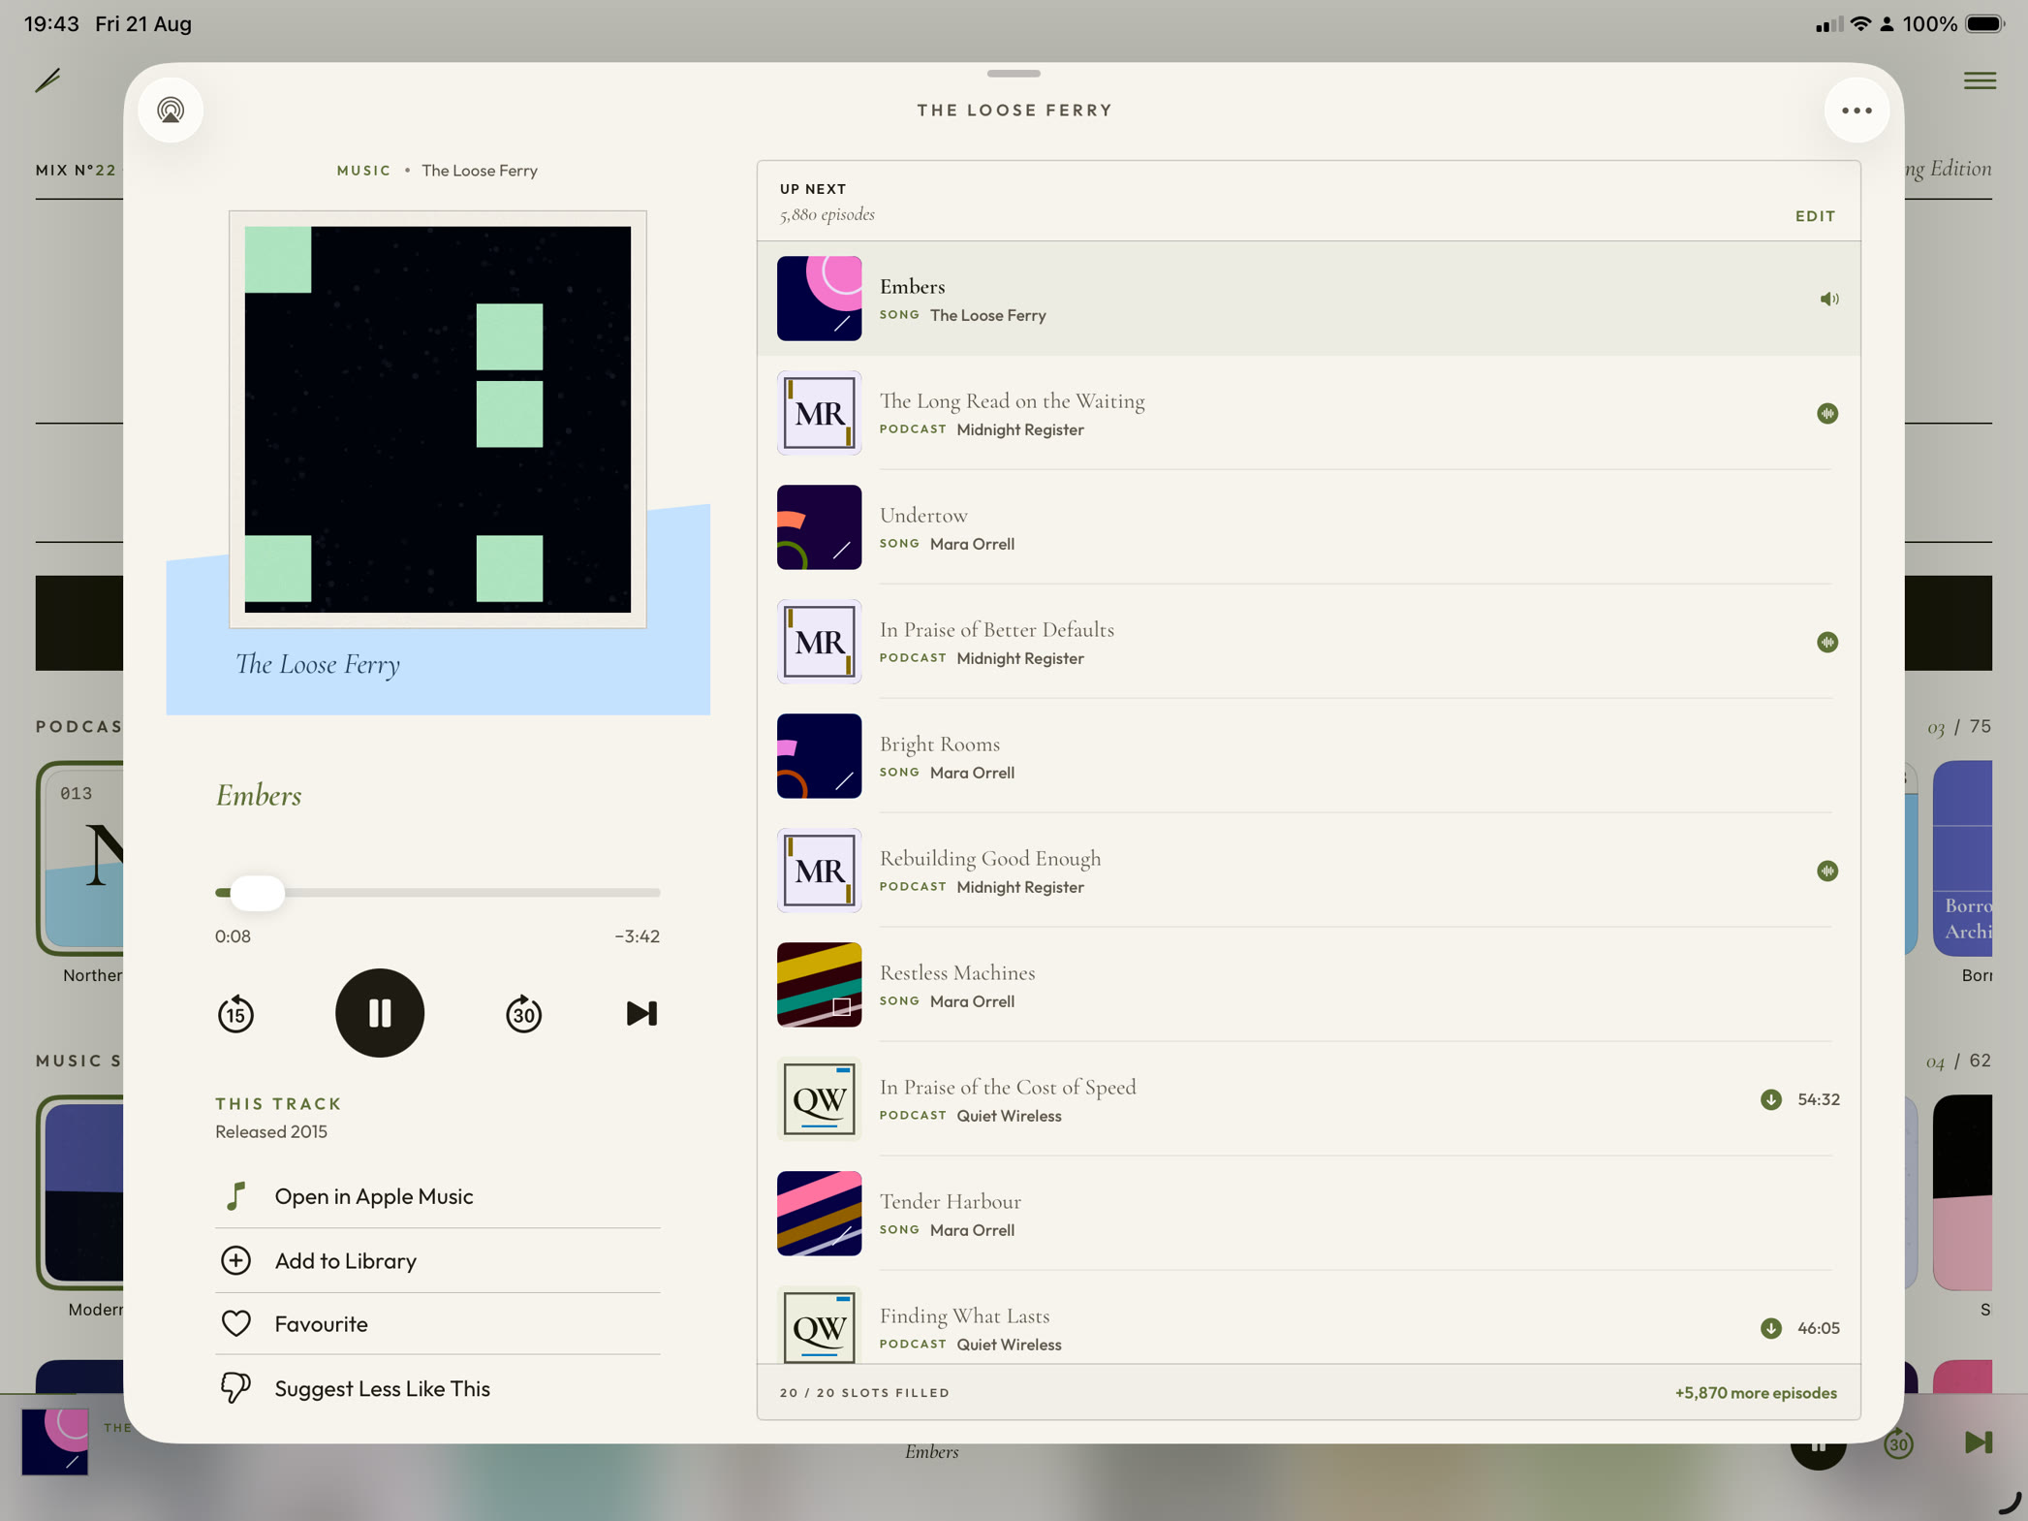The height and width of the screenshot is (1521, 2028).
Task: Tap the quill icon at top left
Action: 47,79
